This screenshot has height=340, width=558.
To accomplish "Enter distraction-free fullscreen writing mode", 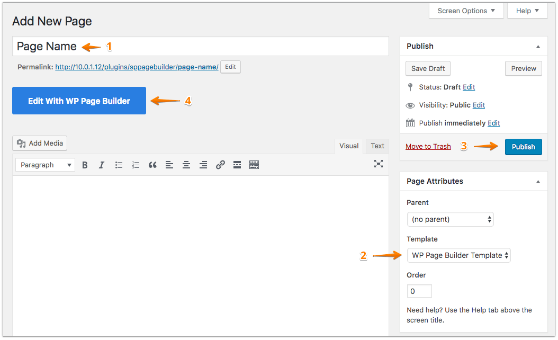I will 379,164.
